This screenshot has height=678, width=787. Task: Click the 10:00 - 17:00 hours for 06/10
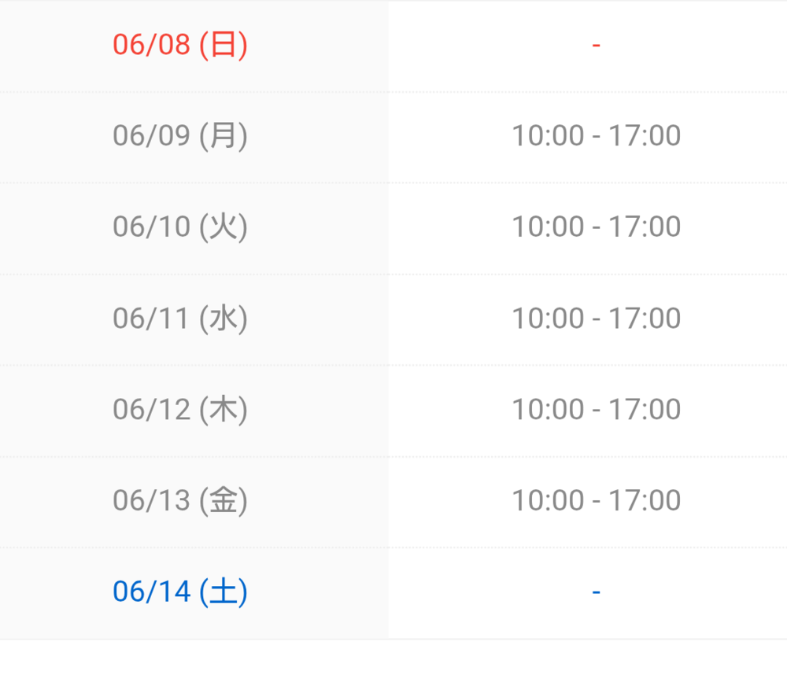pyautogui.click(x=597, y=227)
